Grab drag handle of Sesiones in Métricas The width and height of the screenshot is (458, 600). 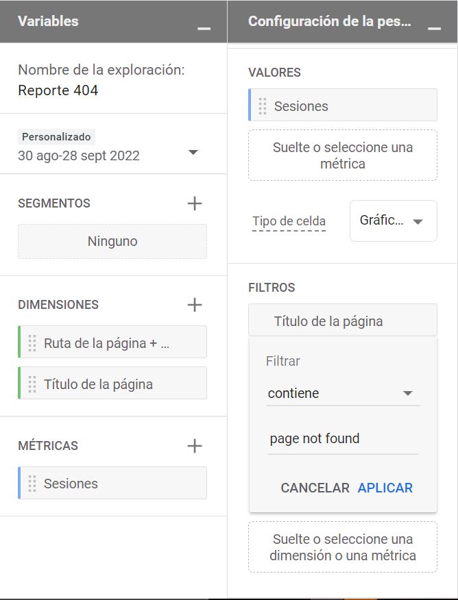click(32, 484)
